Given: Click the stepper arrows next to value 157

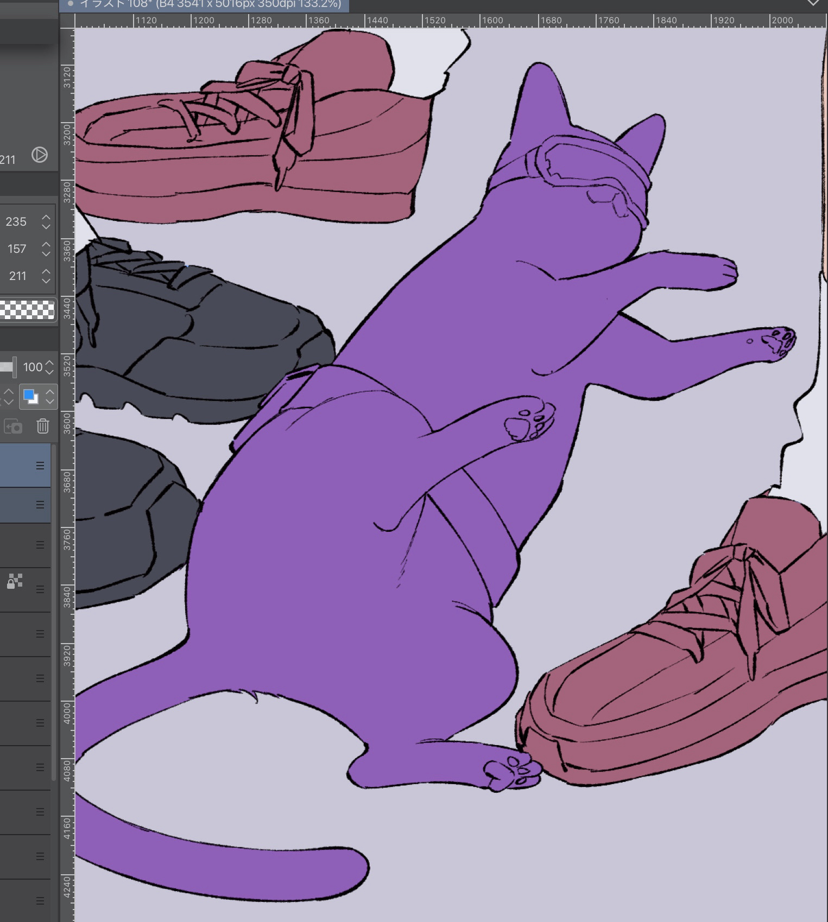Looking at the screenshot, I should 46,249.
